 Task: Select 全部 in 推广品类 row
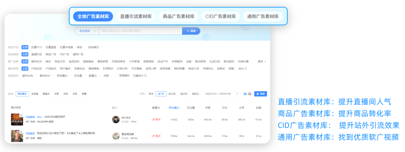[x=25, y=62]
